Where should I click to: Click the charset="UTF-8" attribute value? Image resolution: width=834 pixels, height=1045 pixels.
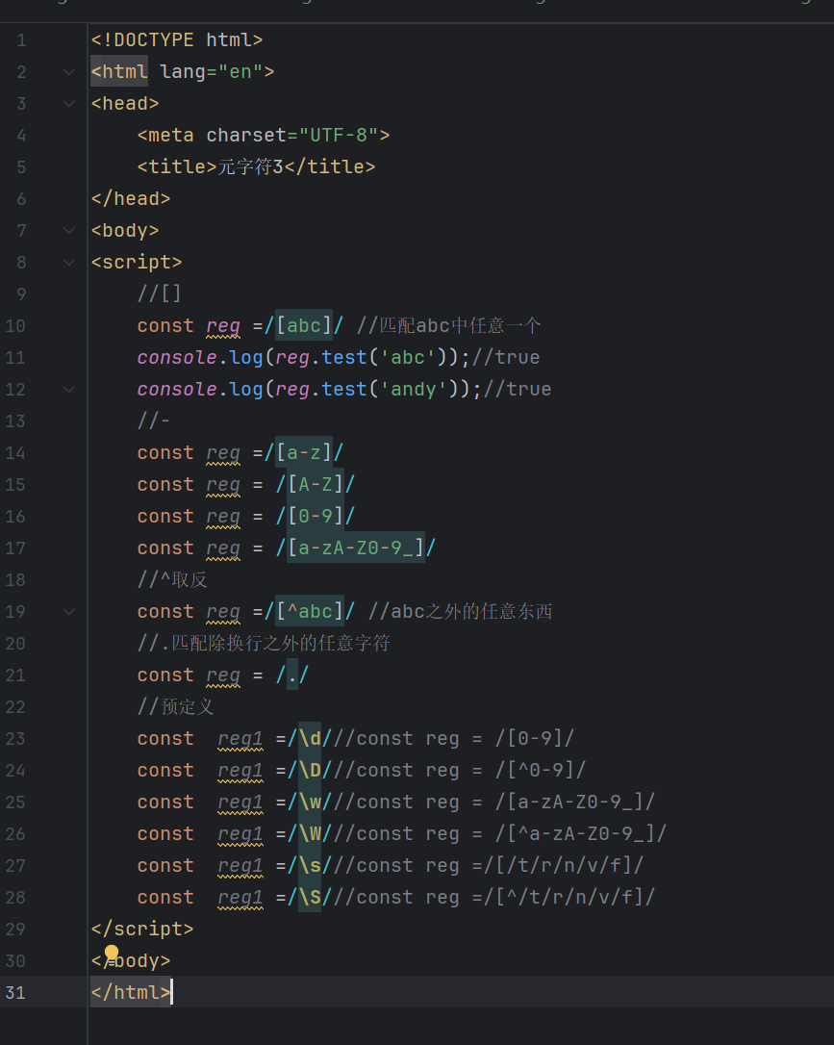point(339,136)
